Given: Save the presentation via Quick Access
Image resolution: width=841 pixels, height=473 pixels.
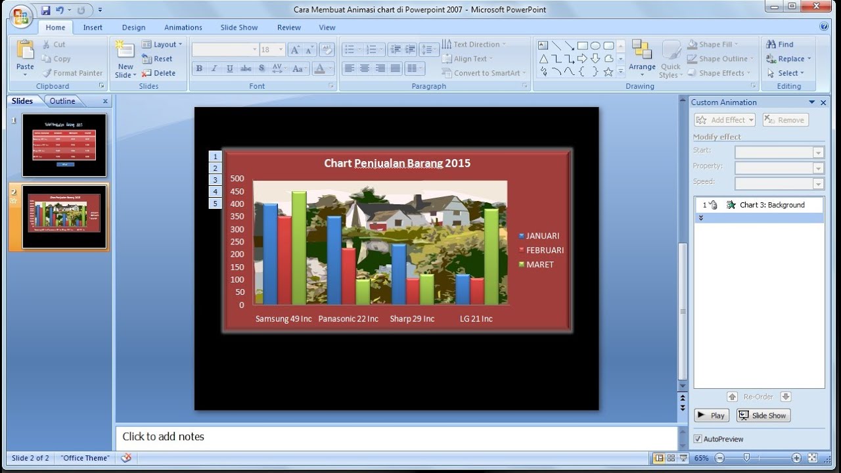Looking at the screenshot, I should (45, 10).
